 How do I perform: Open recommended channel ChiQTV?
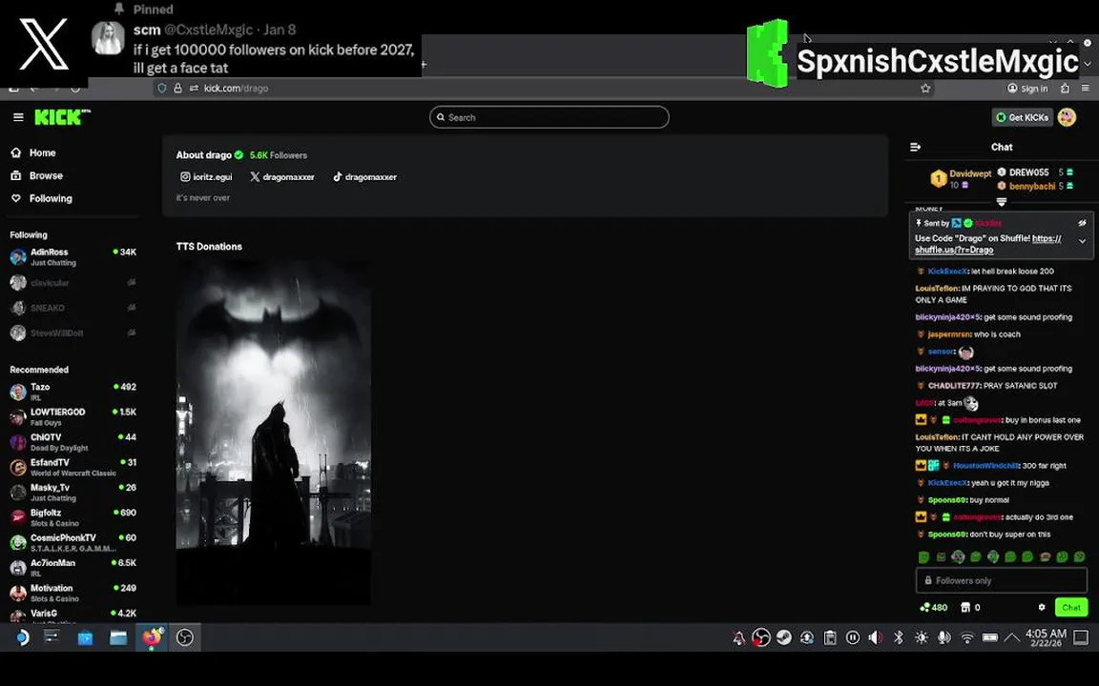[x=73, y=442]
